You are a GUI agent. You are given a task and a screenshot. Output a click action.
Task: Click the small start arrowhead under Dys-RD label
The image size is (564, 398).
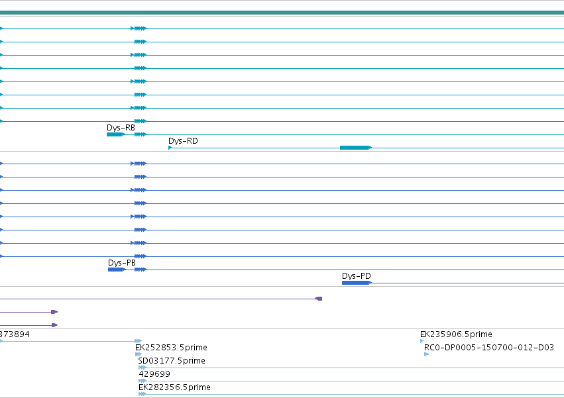(170, 148)
